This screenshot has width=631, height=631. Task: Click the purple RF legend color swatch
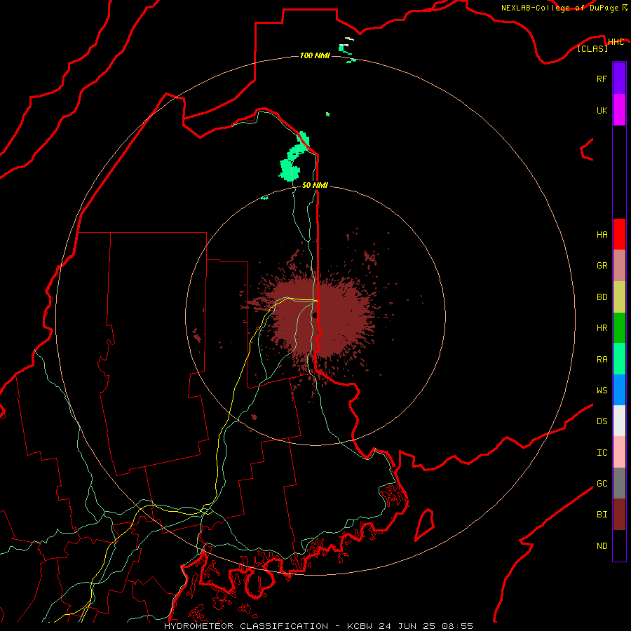(619, 79)
